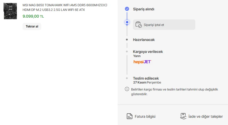Click the Tekrar al button
Image resolution: width=228 pixels, height=125 pixels.
[32, 26]
